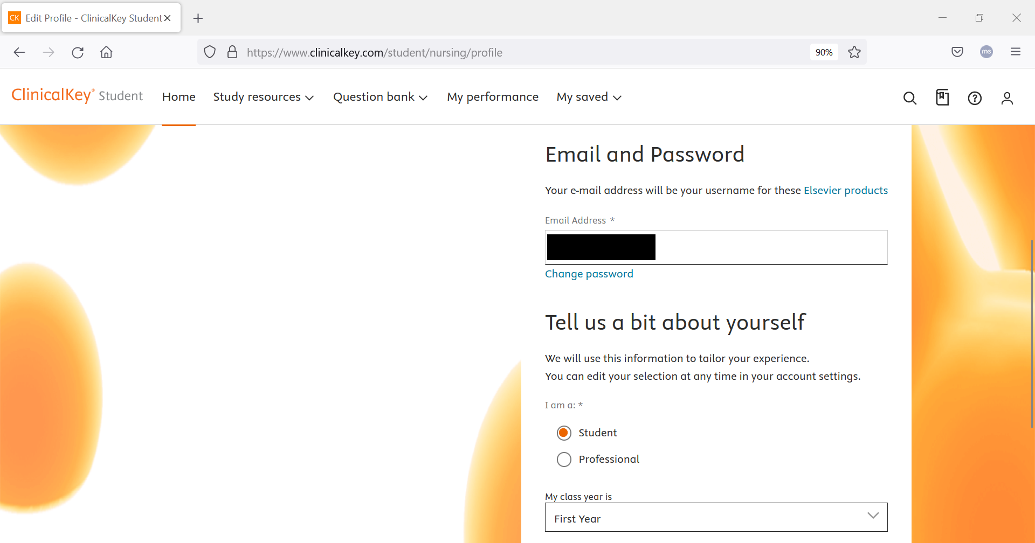Open the bookmarked notes icon in header
Image resolution: width=1035 pixels, height=543 pixels.
(942, 98)
